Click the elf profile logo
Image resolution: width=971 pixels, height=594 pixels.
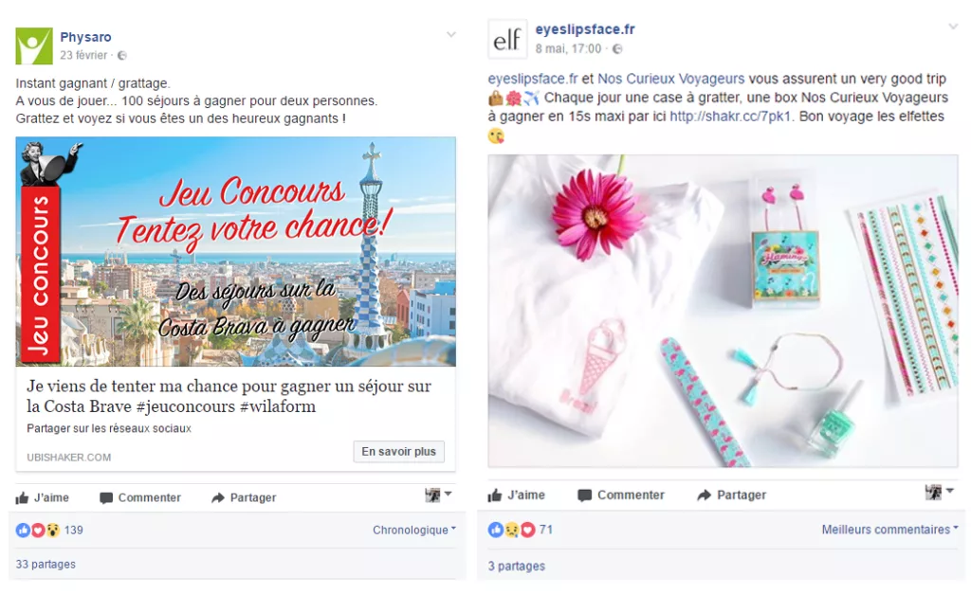tap(507, 40)
